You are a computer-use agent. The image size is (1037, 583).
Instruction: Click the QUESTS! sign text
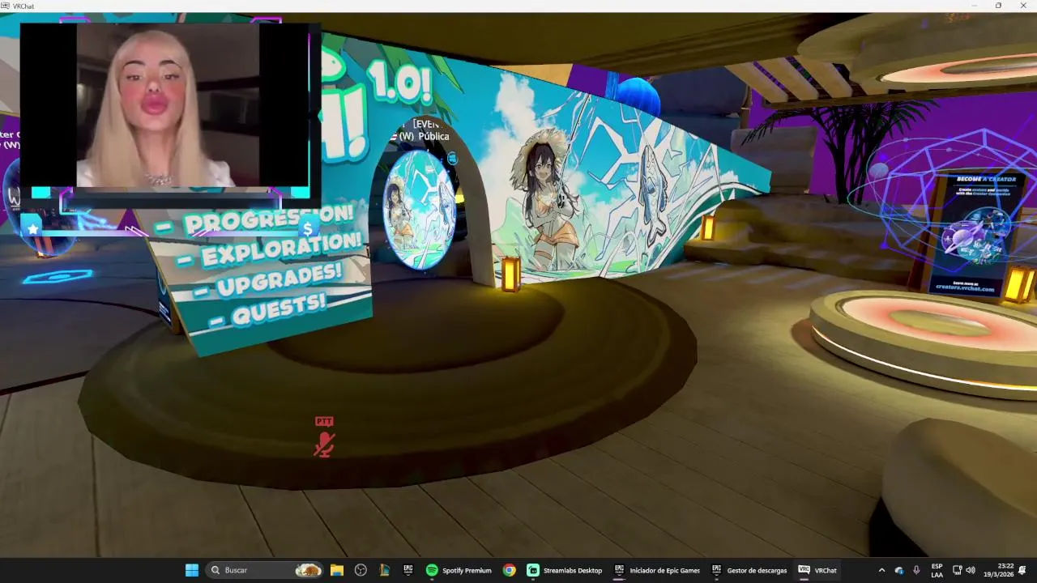278,309
